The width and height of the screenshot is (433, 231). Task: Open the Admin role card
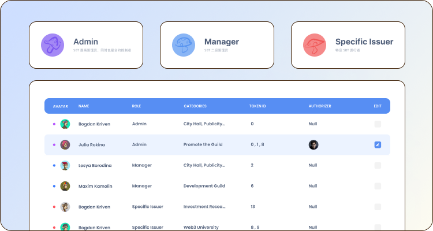click(x=86, y=45)
